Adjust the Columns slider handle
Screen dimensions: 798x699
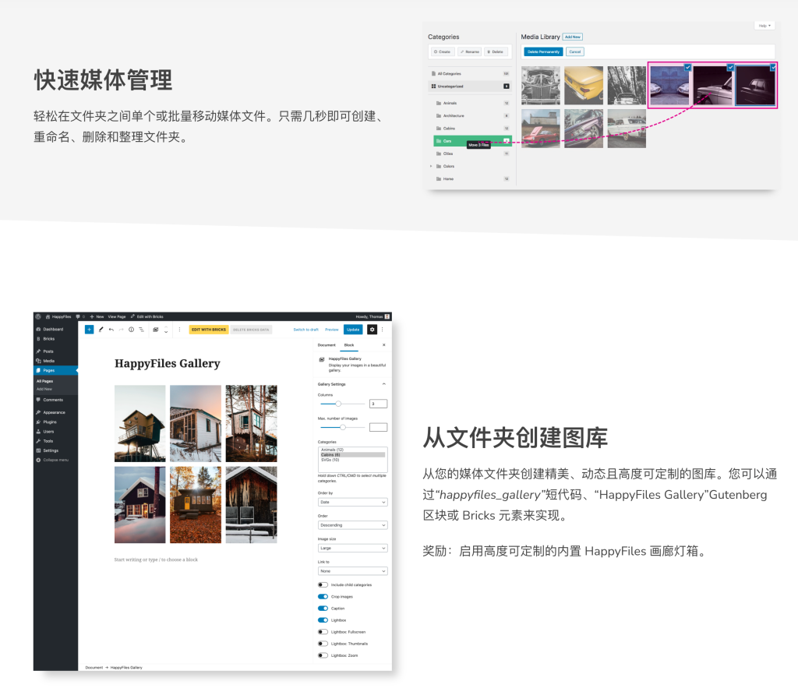click(x=338, y=404)
